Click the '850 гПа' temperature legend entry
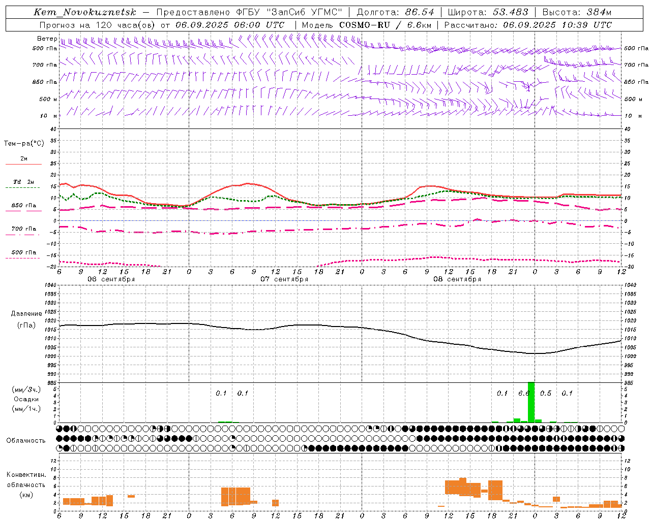This screenshot has height=520, width=651. click(x=24, y=206)
